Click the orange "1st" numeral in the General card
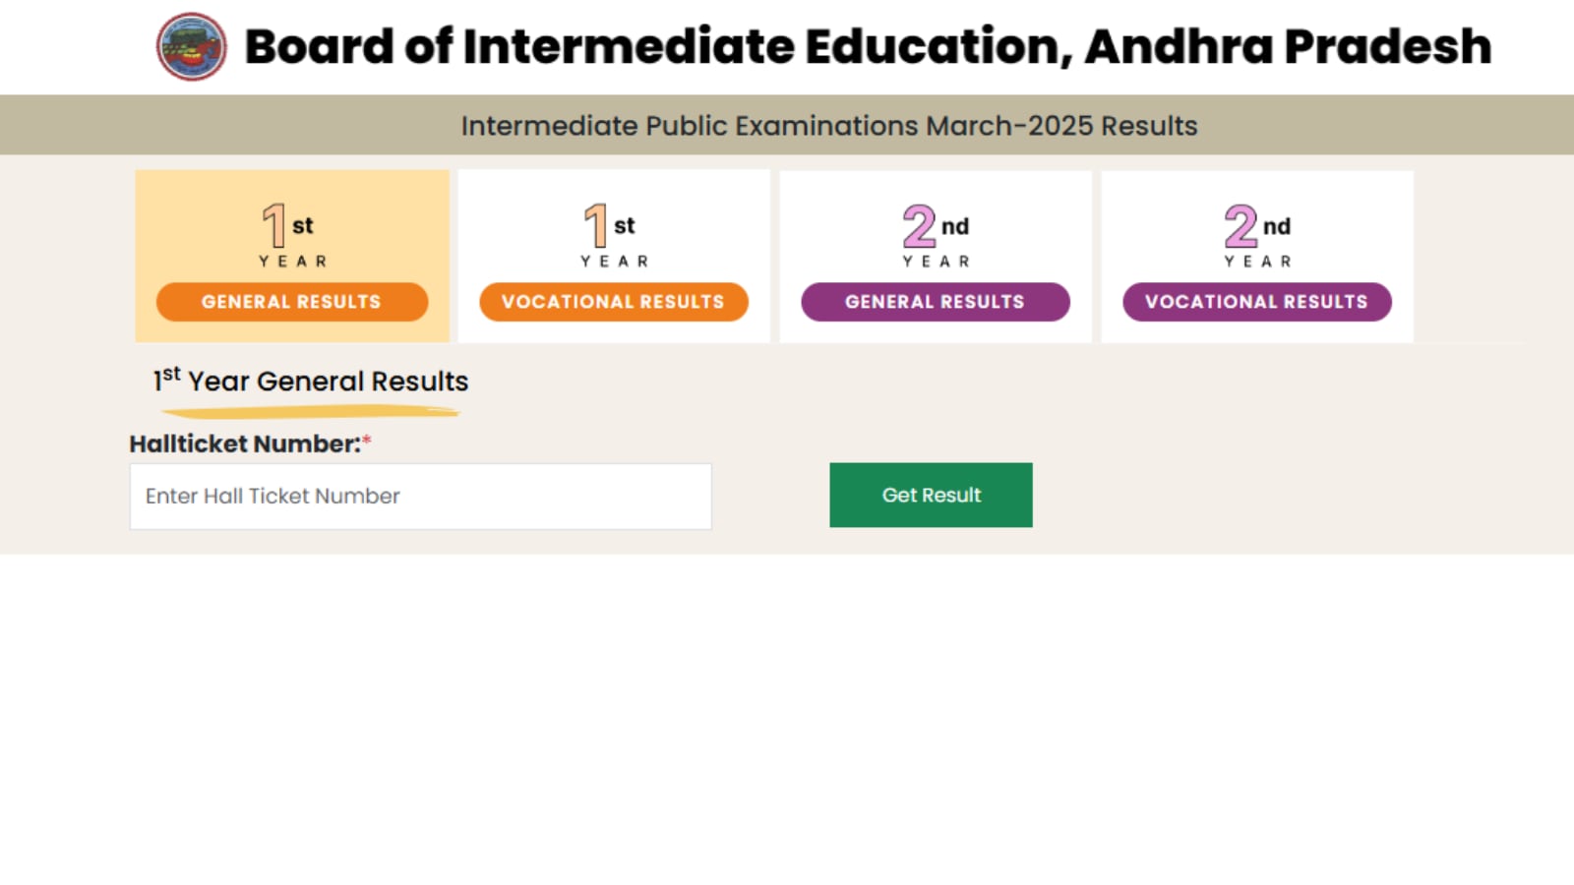The height and width of the screenshot is (885, 1574). click(x=275, y=225)
